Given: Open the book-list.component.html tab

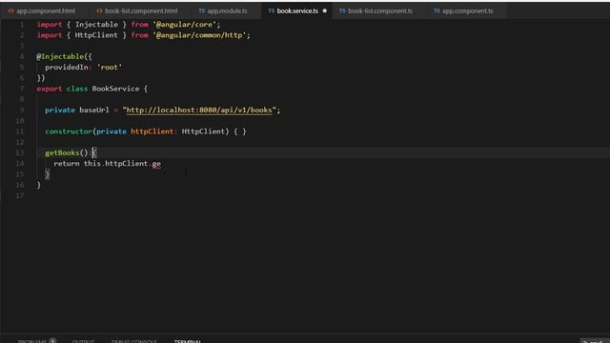Looking at the screenshot, I should (137, 10).
